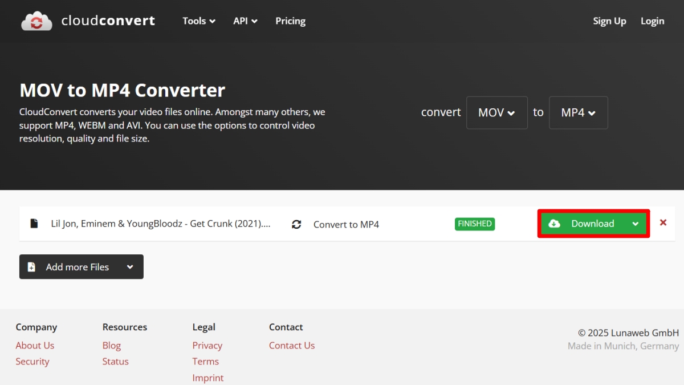
Task: Open the Terms footer link
Action: (206, 361)
